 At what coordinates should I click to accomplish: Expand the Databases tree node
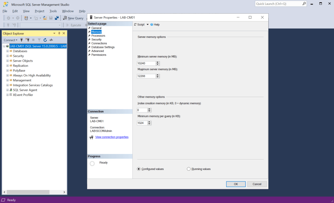[7, 51]
